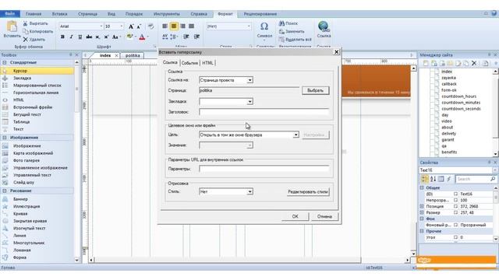Align text right in ribbon
This screenshot has width=499, height=280.
pyautogui.click(x=182, y=26)
